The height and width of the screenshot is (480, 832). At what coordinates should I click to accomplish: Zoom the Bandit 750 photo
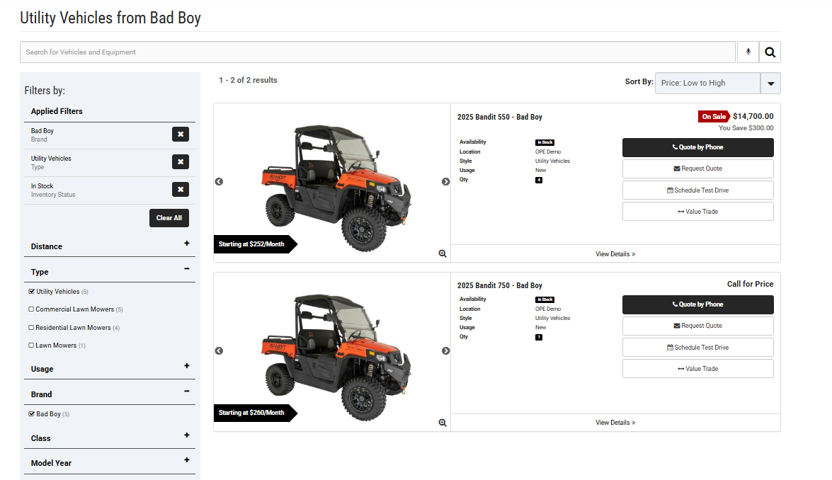click(x=443, y=423)
